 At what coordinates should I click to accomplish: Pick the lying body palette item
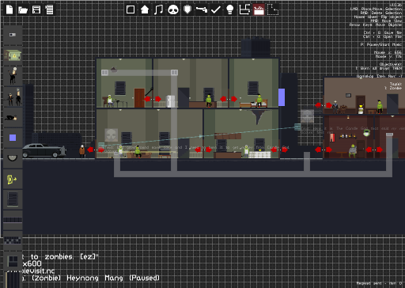click(12, 118)
